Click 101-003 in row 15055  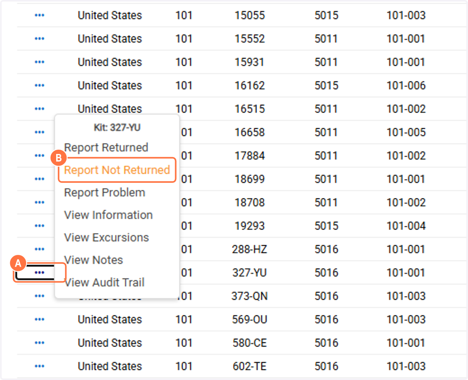[406, 16]
